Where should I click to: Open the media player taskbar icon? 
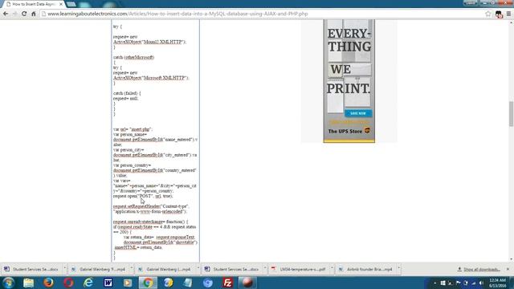click(128, 283)
